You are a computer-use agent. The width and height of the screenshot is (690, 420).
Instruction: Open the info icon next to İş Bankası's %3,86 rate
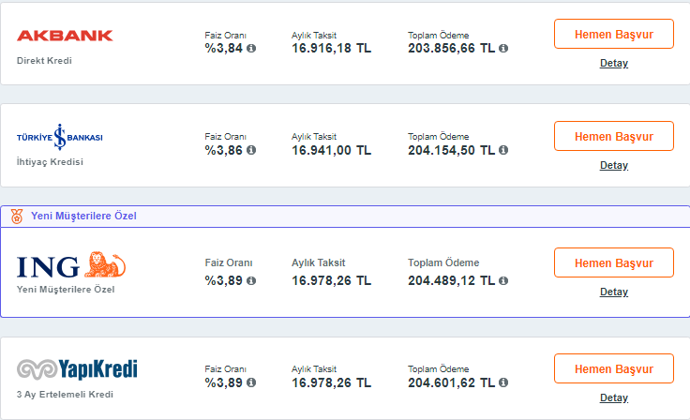point(251,150)
